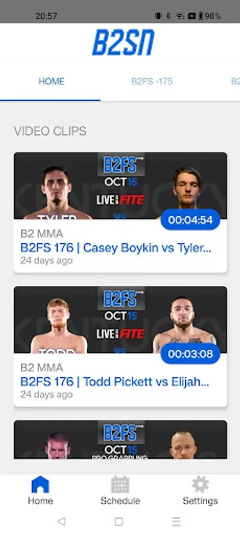Select the Schedule label in bottom bar
The image size is (240, 536).
120,501
